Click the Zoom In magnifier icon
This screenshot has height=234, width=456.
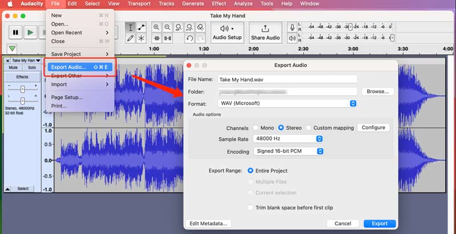click(156, 27)
